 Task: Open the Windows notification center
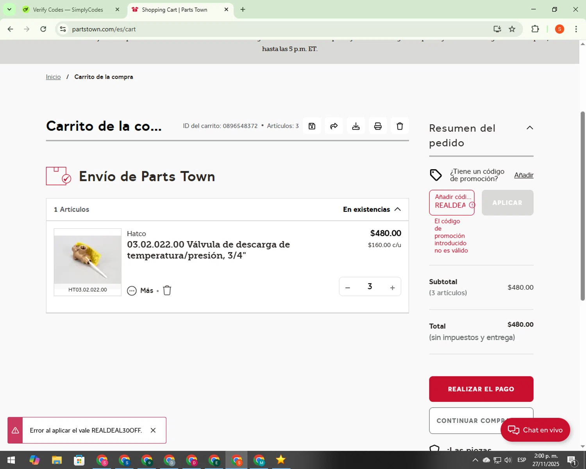click(x=572, y=460)
